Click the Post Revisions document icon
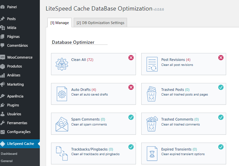Image resolution: width=239 pixels, height=166 pixels. (x=152, y=64)
